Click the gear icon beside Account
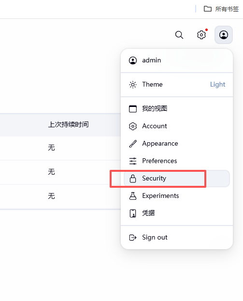Screen dimensions: 243x301 133,126
